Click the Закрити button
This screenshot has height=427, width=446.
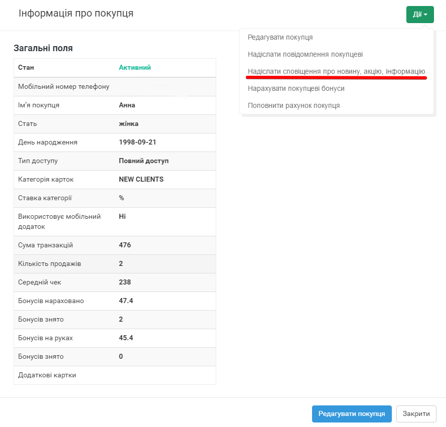click(416, 414)
